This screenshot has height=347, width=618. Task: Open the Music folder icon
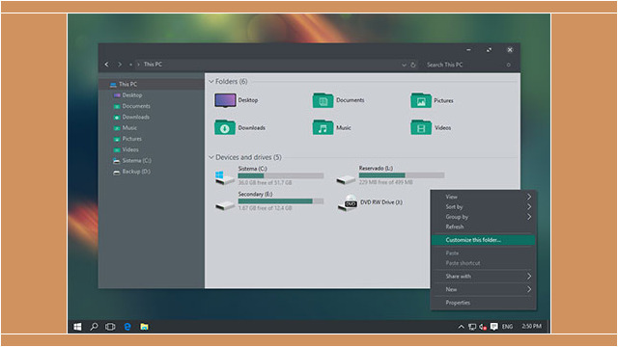pyautogui.click(x=323, y=127)
